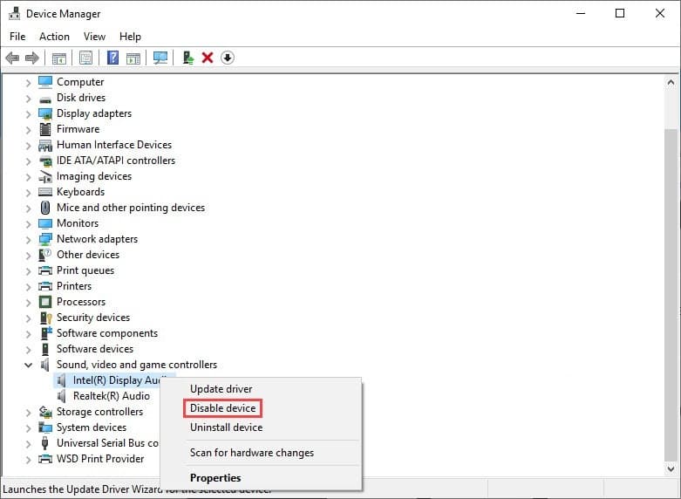
Task: Collapse Sound, video and game controllers
Action: (28, 365)
